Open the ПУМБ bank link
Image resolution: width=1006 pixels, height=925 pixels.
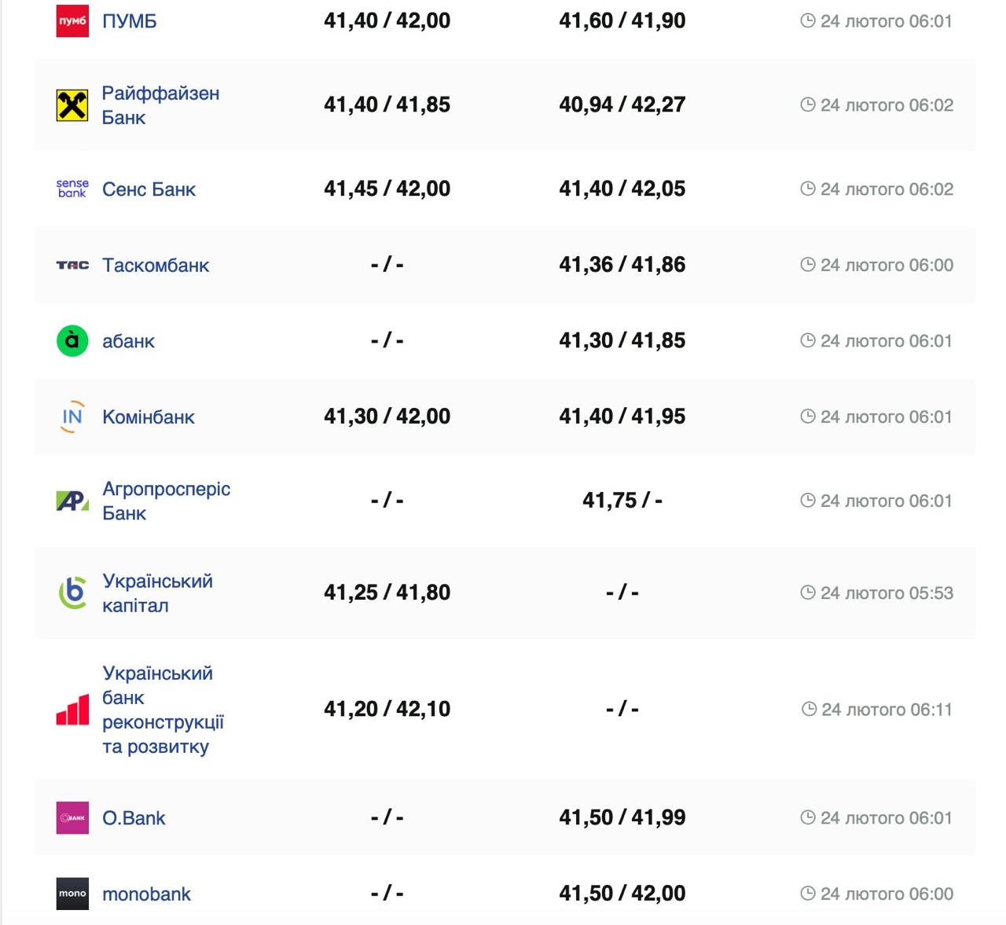tap(129, 21)
